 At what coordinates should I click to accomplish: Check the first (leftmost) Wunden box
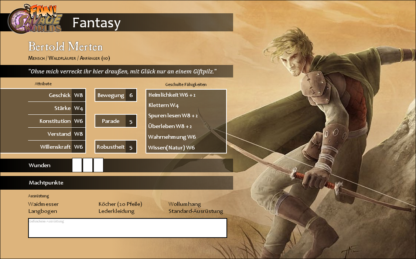[x=77, y=165]
